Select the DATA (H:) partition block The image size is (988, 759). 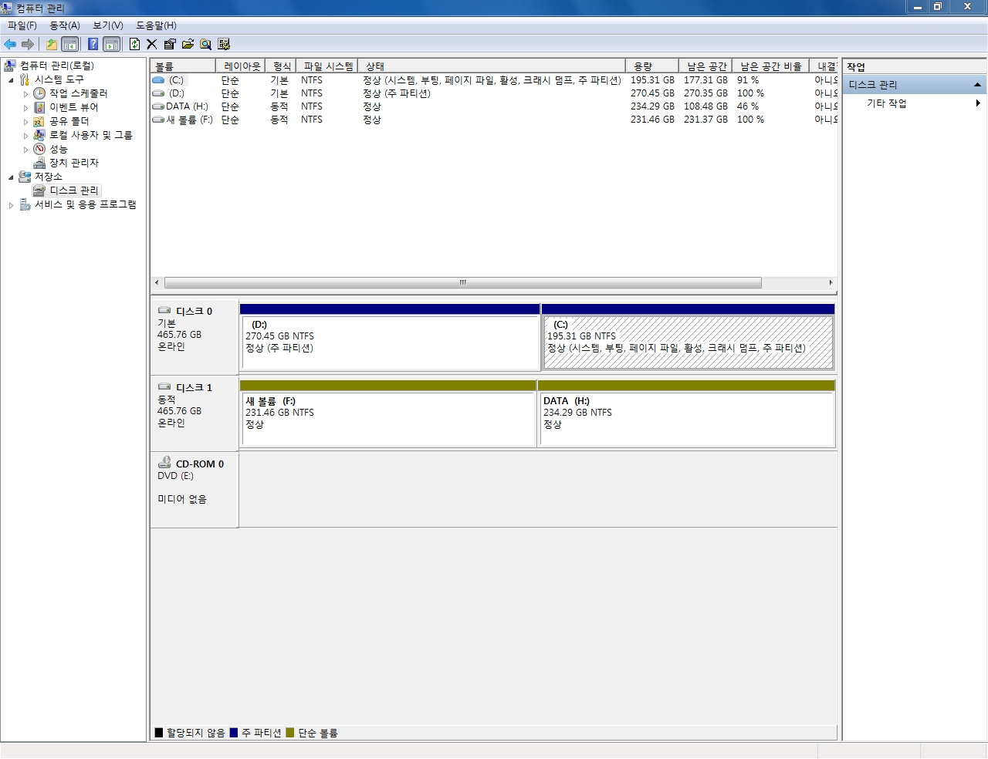pos(686,413)
